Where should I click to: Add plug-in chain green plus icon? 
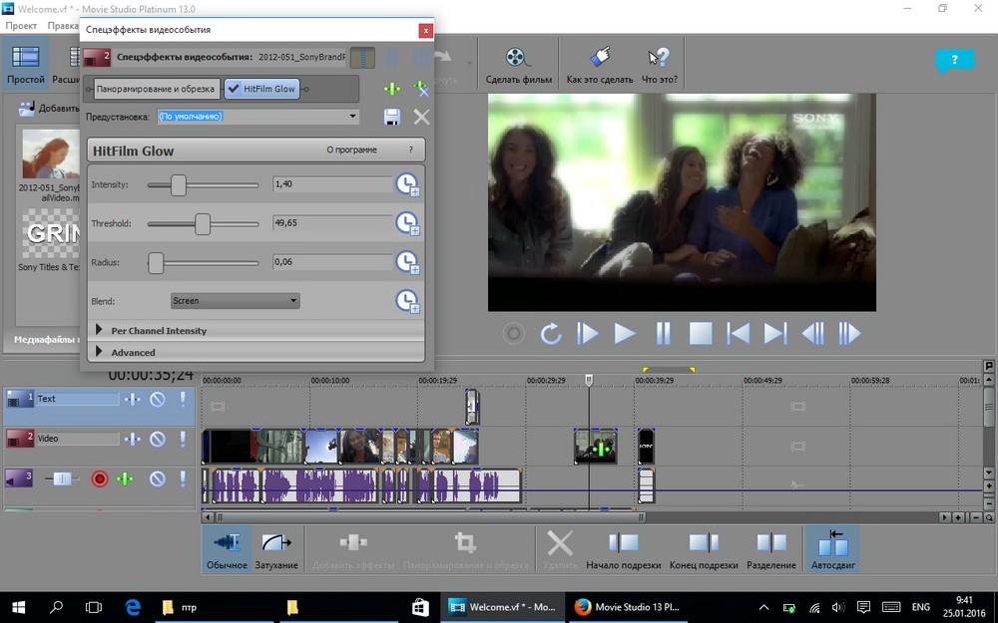(392, 89)
